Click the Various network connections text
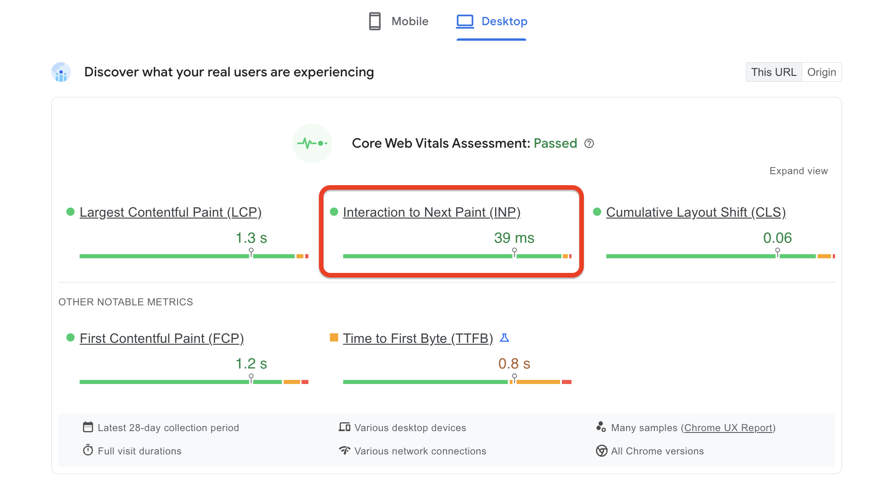This screenshot has width=895, height=491. (x=421, y=451)
